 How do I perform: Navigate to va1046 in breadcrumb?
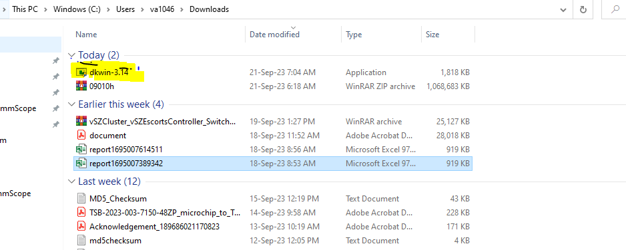click(162, 9)
